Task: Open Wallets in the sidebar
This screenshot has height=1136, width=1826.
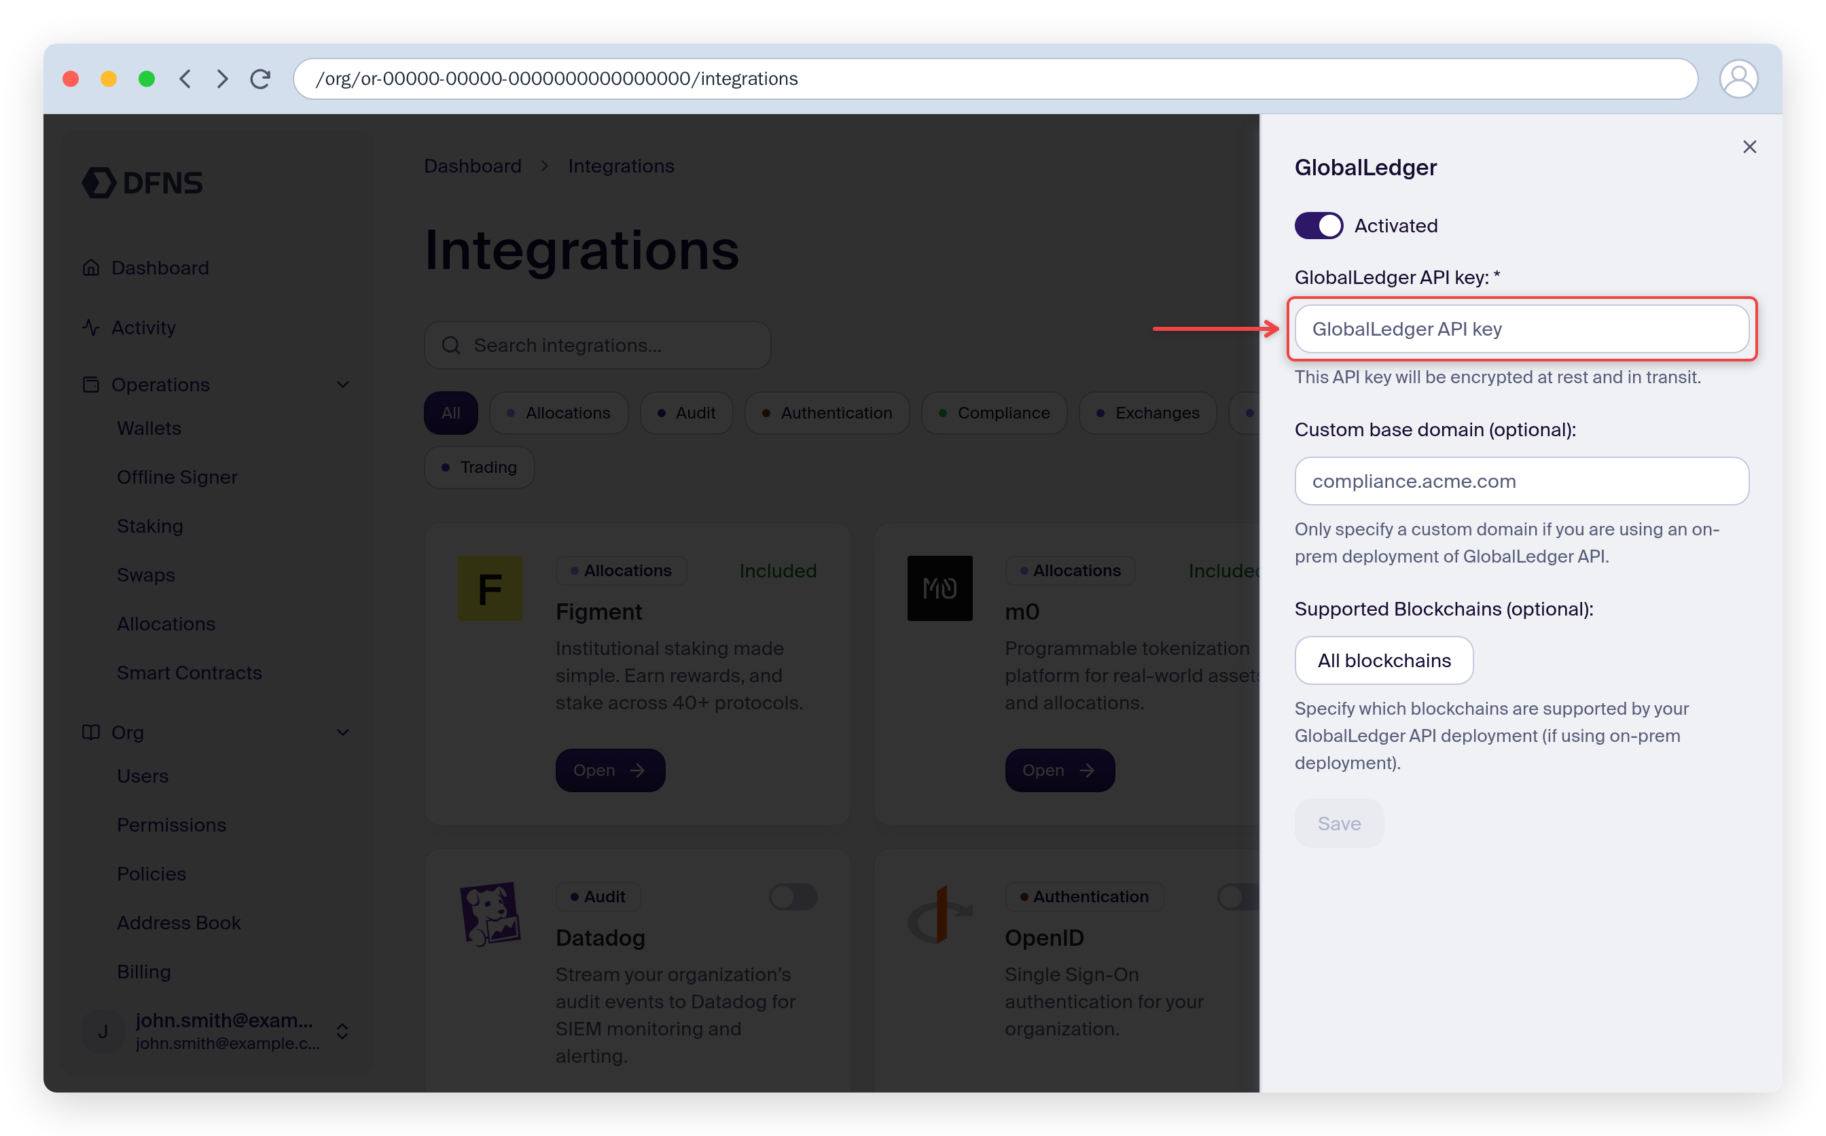Action: (149, 428)
